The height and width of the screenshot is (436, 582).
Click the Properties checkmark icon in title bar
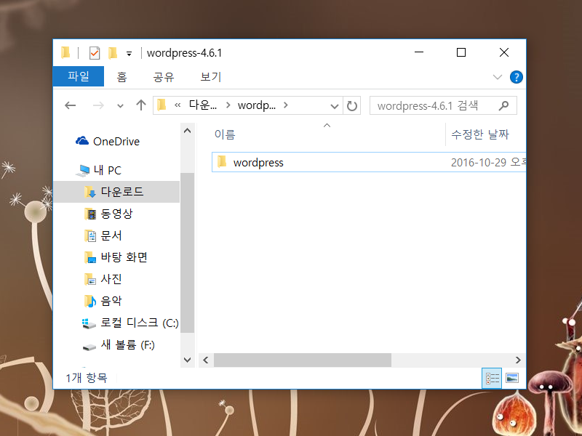pos(95,53)
